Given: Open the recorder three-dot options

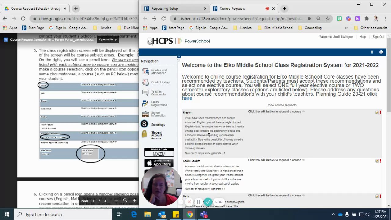Looking at the screenshot, I should click(x=181, y=202).
